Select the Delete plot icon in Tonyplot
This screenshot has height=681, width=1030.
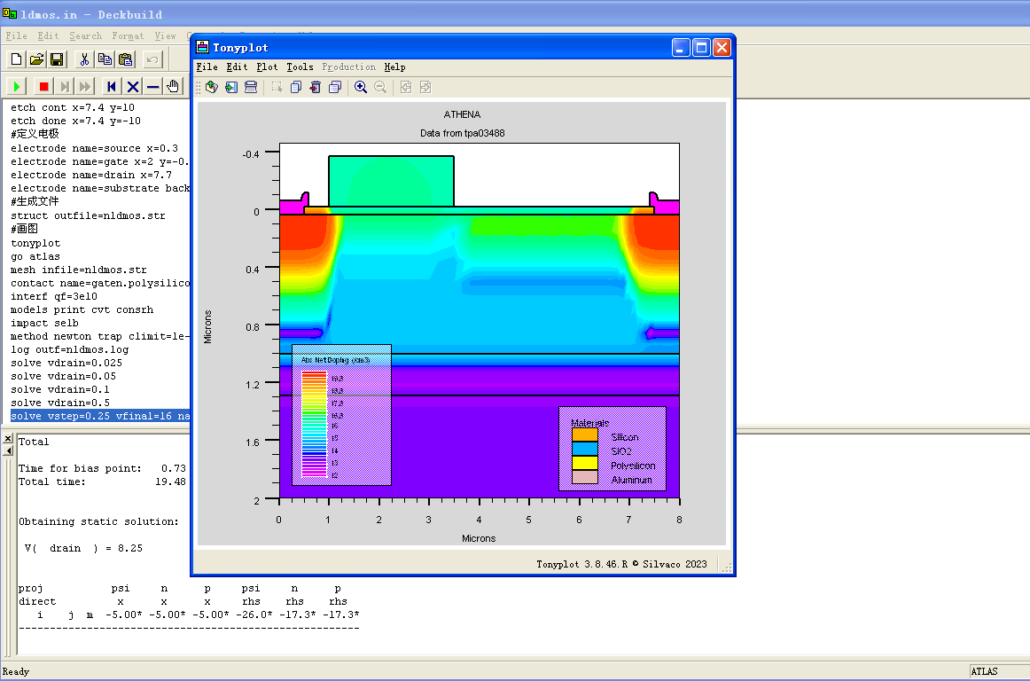click(315, 87)
